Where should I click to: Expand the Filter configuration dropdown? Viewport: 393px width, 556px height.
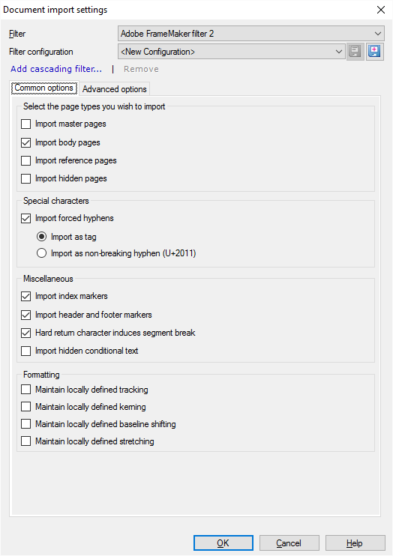click(x=232, y=52)
